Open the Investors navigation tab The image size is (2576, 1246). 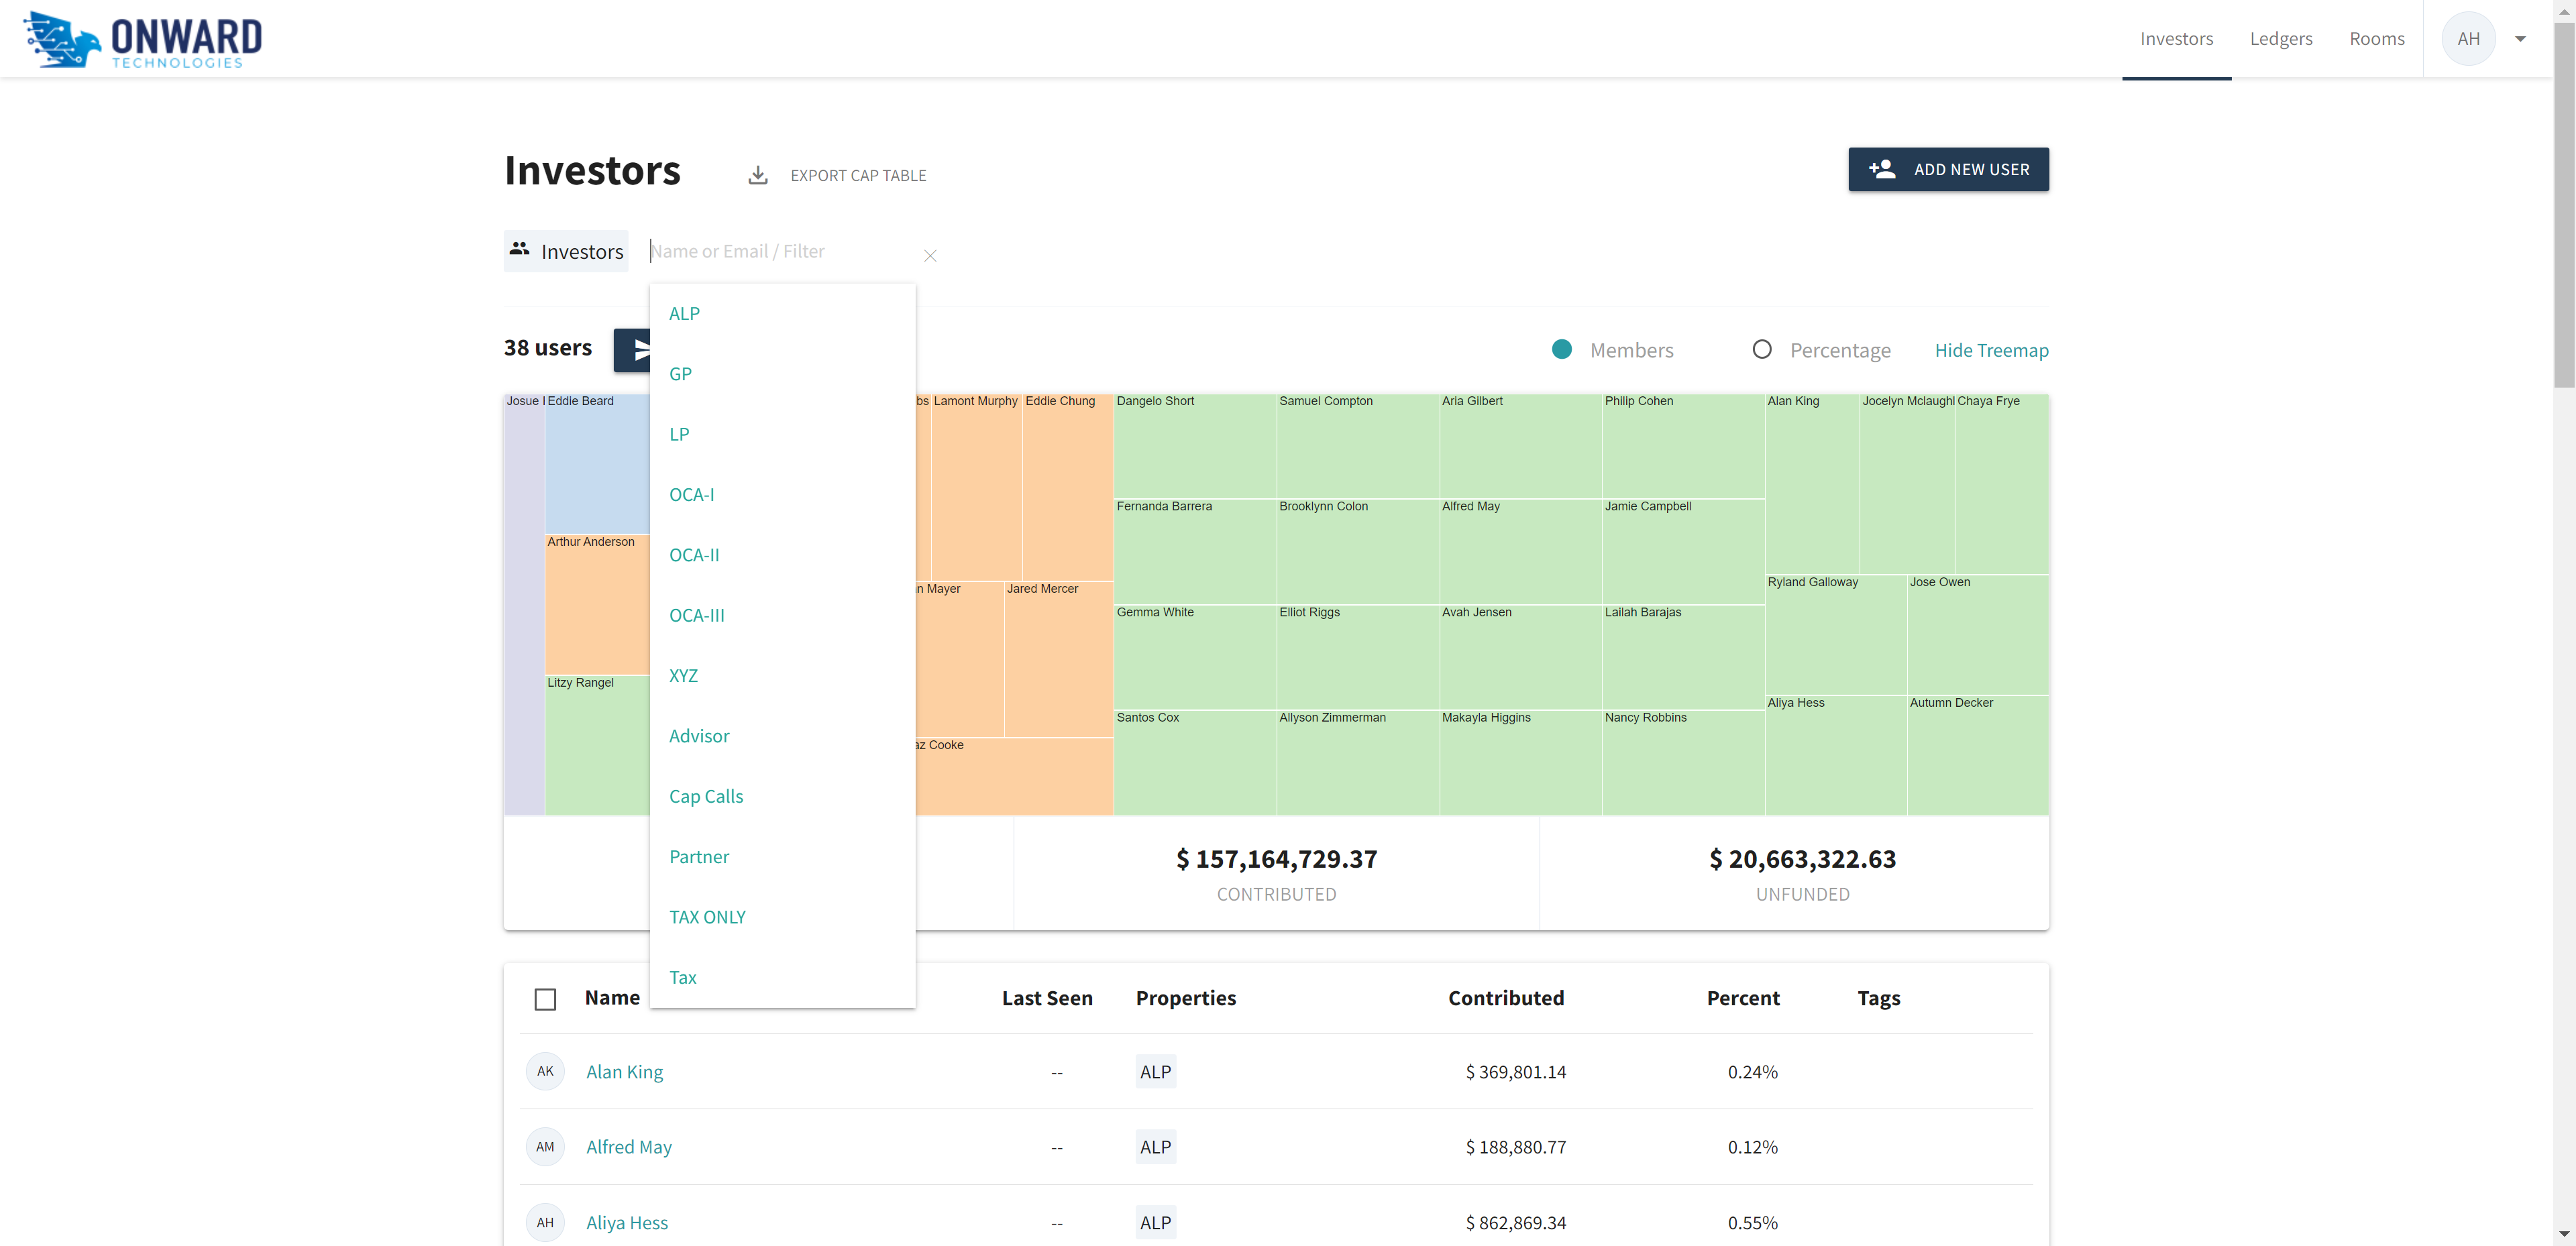(x=2176, y=39)
